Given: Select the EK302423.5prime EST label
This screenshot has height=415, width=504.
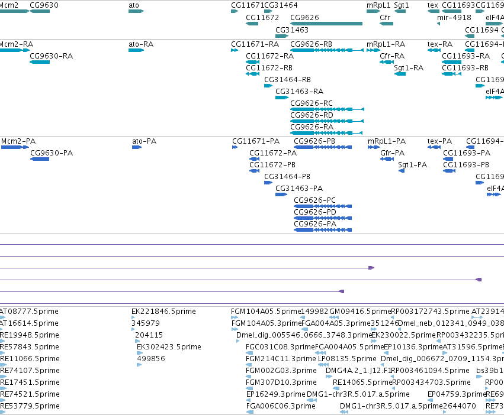Looking at the screenshot, I should click(169, 346).
